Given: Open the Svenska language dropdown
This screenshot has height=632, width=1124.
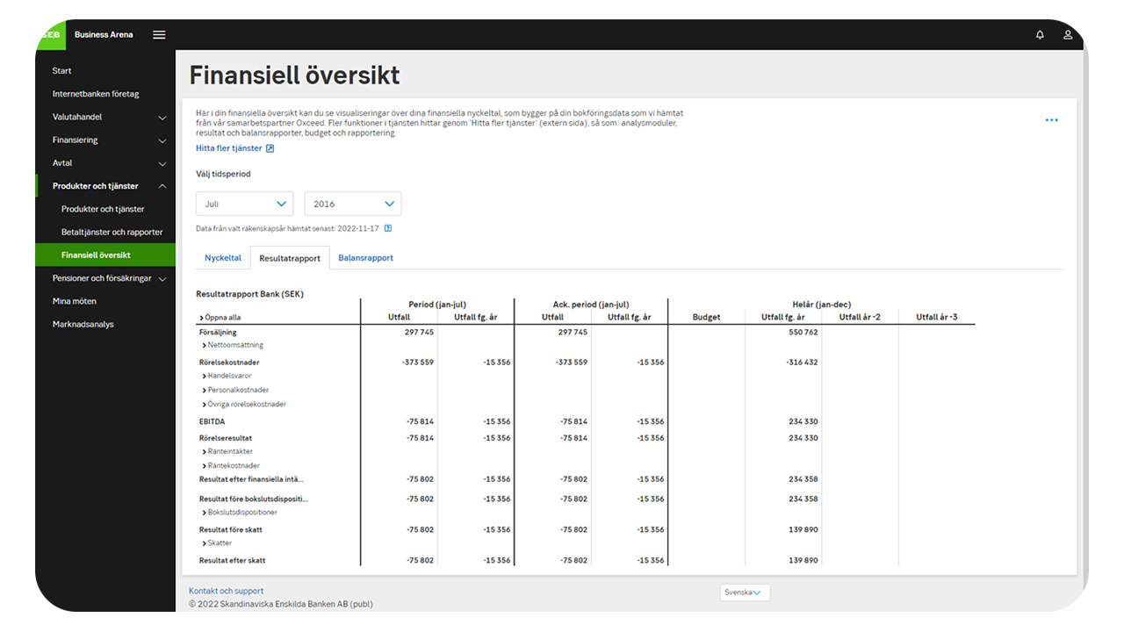Looking at the screenshot, I should coord(744,592).
